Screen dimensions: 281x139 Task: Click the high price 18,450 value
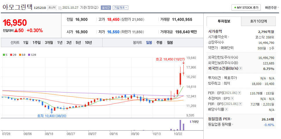(x=113, y=19)
